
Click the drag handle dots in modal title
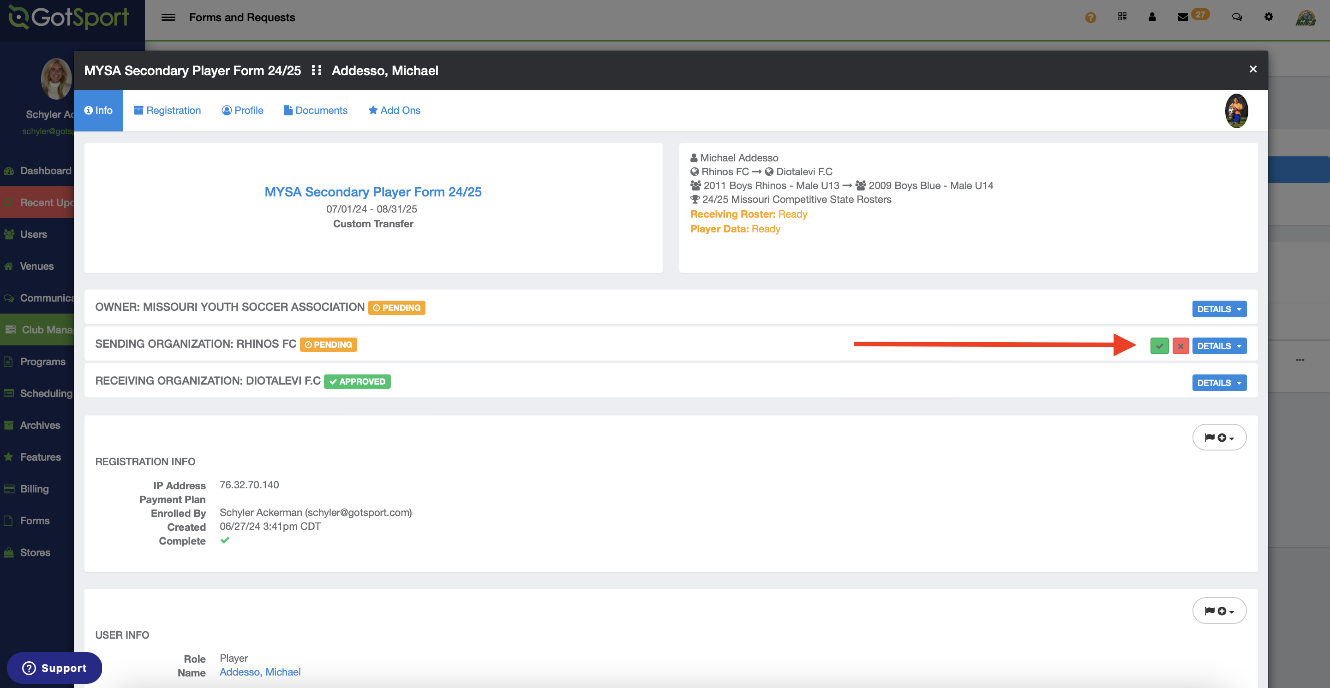tap(317, 70)
